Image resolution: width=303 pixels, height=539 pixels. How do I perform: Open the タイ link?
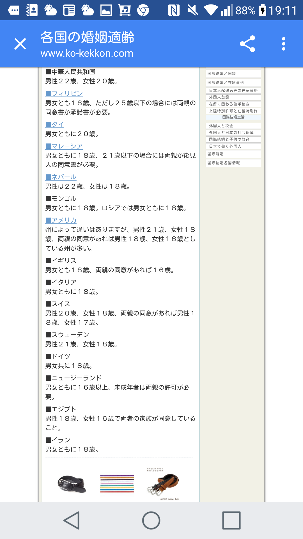(x=55, y=124)
